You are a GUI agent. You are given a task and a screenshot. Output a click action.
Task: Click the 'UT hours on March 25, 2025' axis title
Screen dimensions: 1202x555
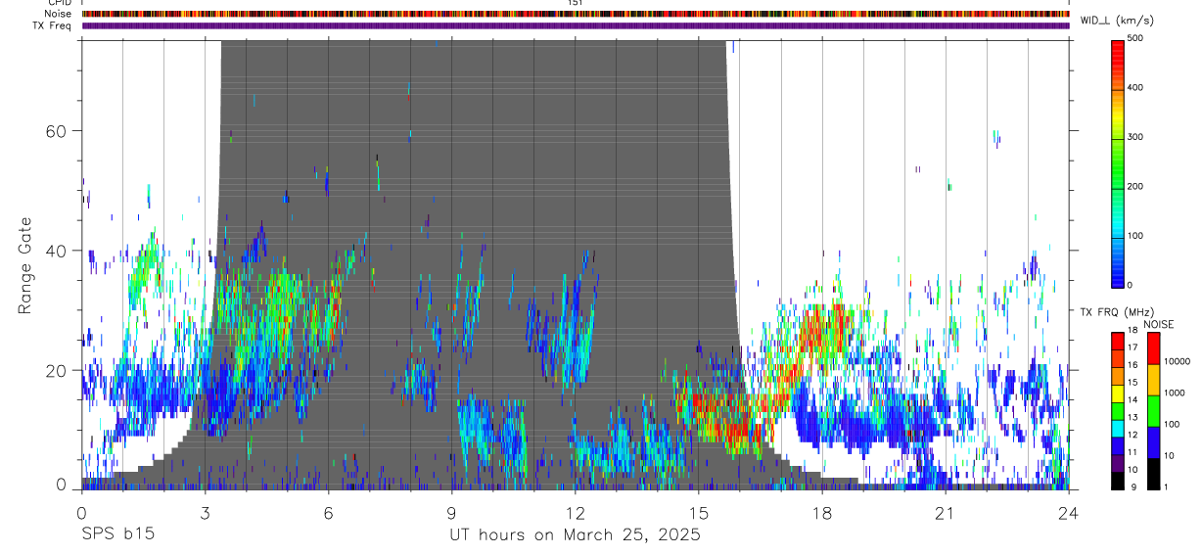click(575, 534)
